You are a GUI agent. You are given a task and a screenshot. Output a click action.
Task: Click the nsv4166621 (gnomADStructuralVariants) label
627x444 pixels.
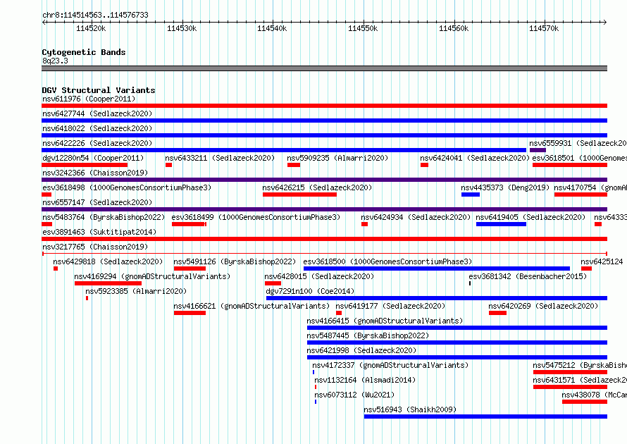[252, 306]
